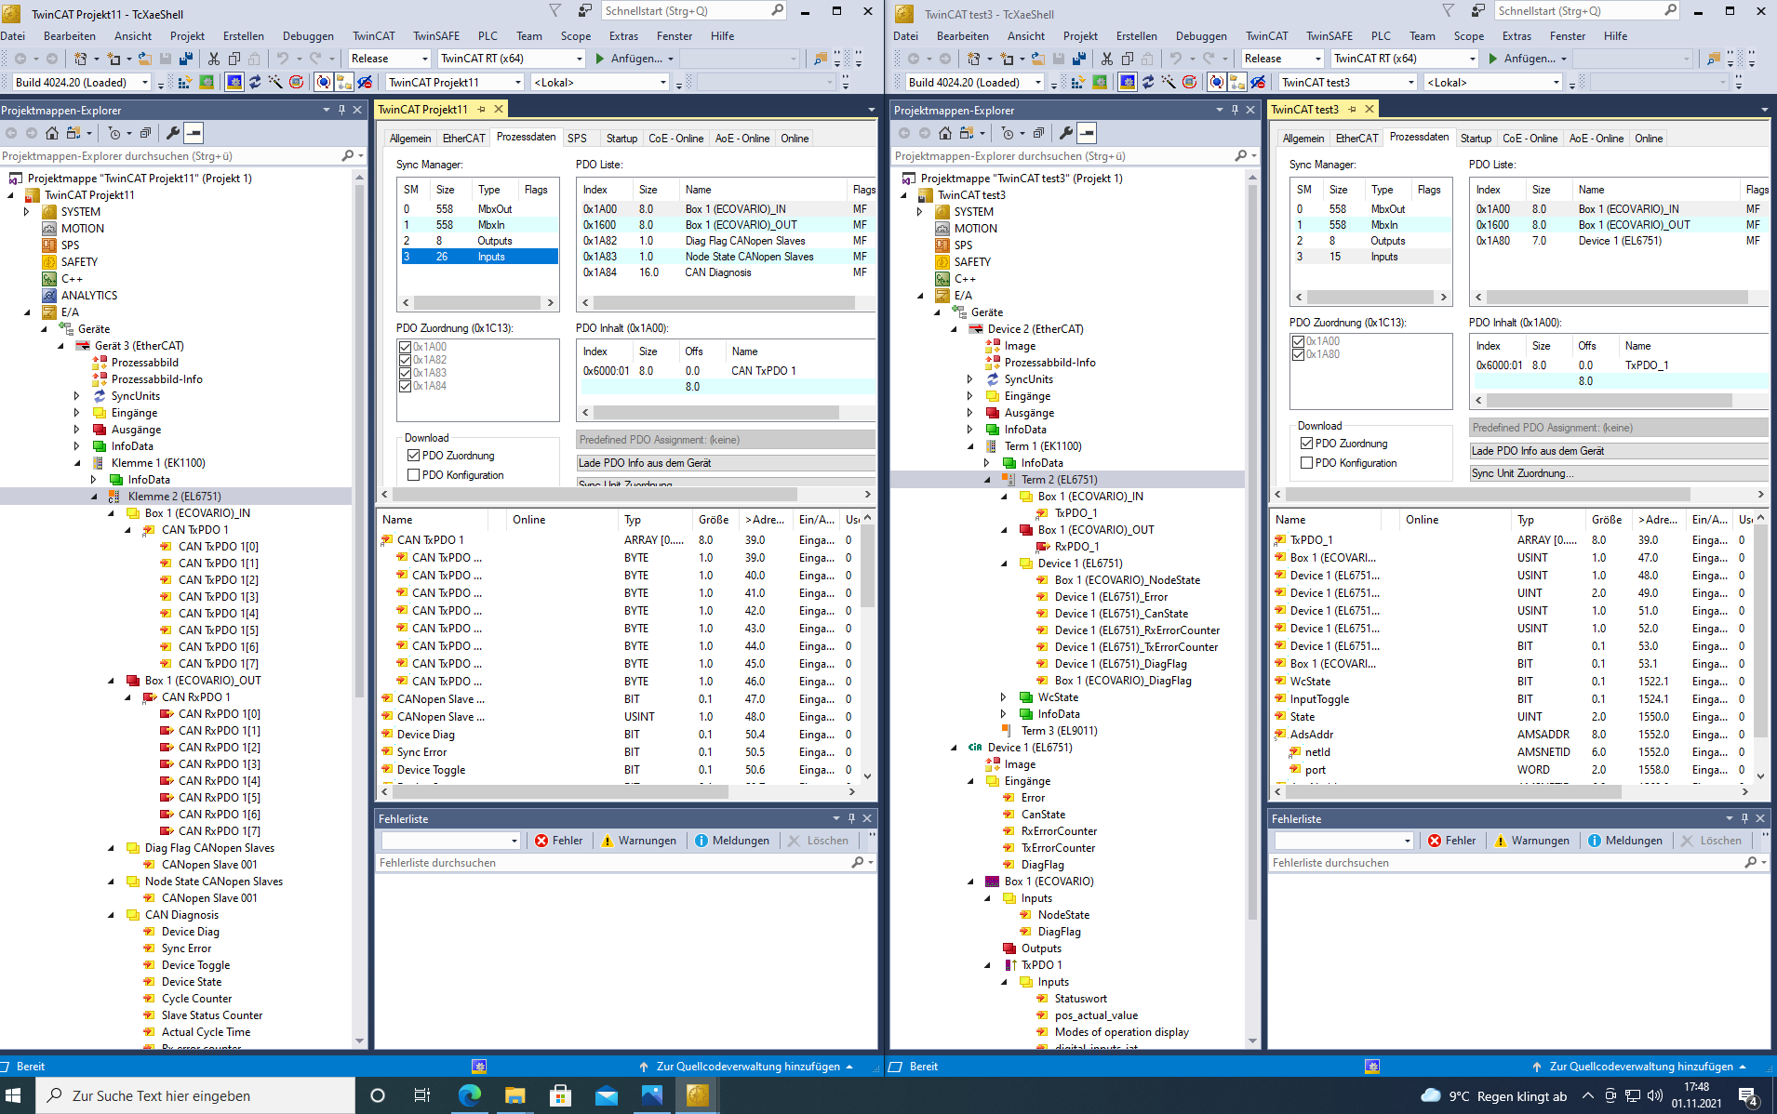Expand WcState node in test3 tree
The image size is (1777, 1114).
1004,697
